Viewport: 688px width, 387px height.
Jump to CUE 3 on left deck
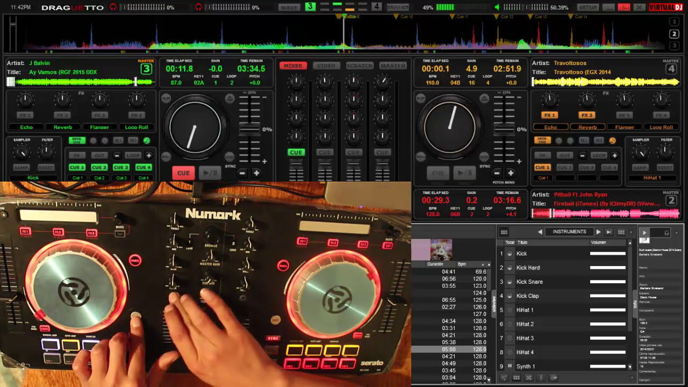(x=121, y=167)
